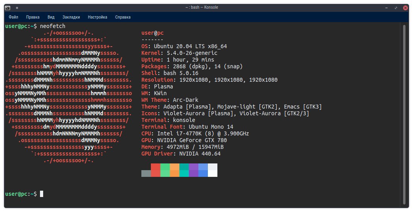Click the 'WM: KWin' line
The height and width of the screenshot is (212, 413).
154,93
